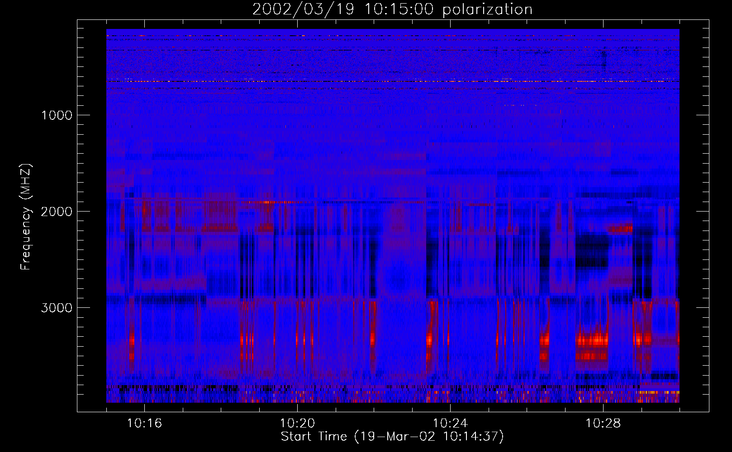Screen dimensions: 732x452
Task: Select the 3000 frequency axis label
Action: pos(57,308)
